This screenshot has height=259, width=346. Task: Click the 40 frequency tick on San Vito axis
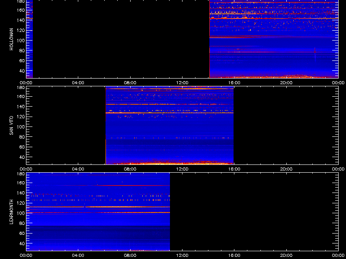click(22, 157)
